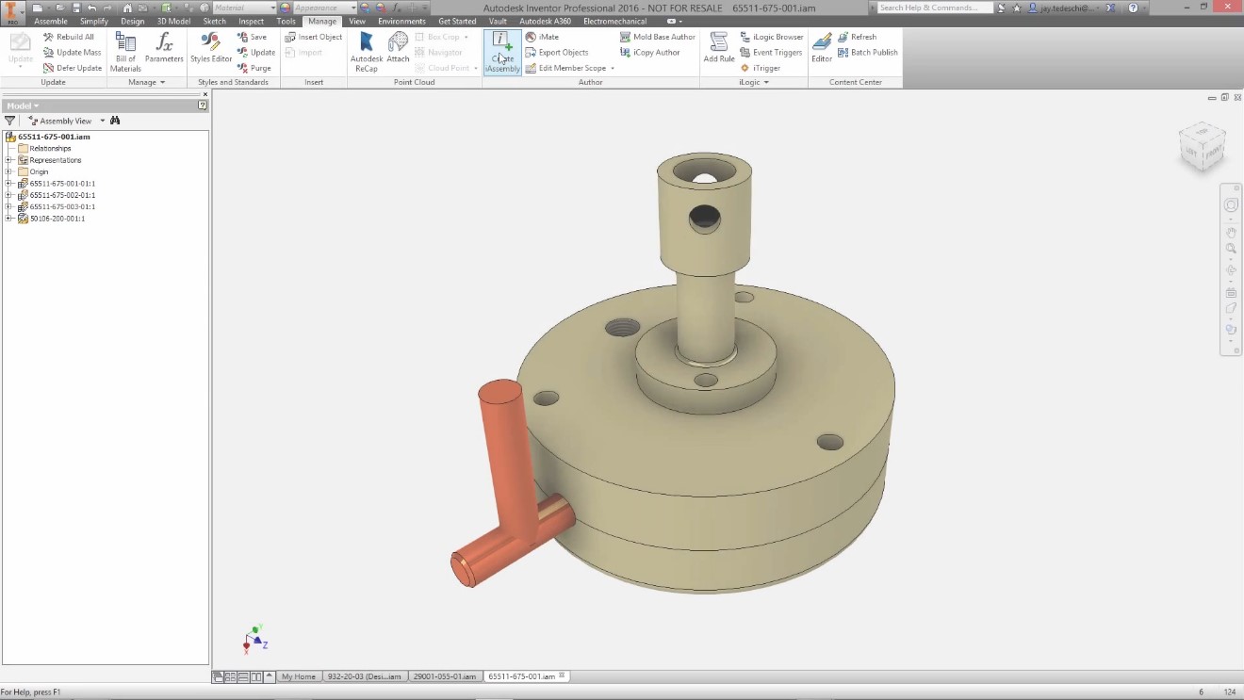
Task: Switch to the 3D Model ribbon tab
Action: pyautogui.click(x=173, y=21)
